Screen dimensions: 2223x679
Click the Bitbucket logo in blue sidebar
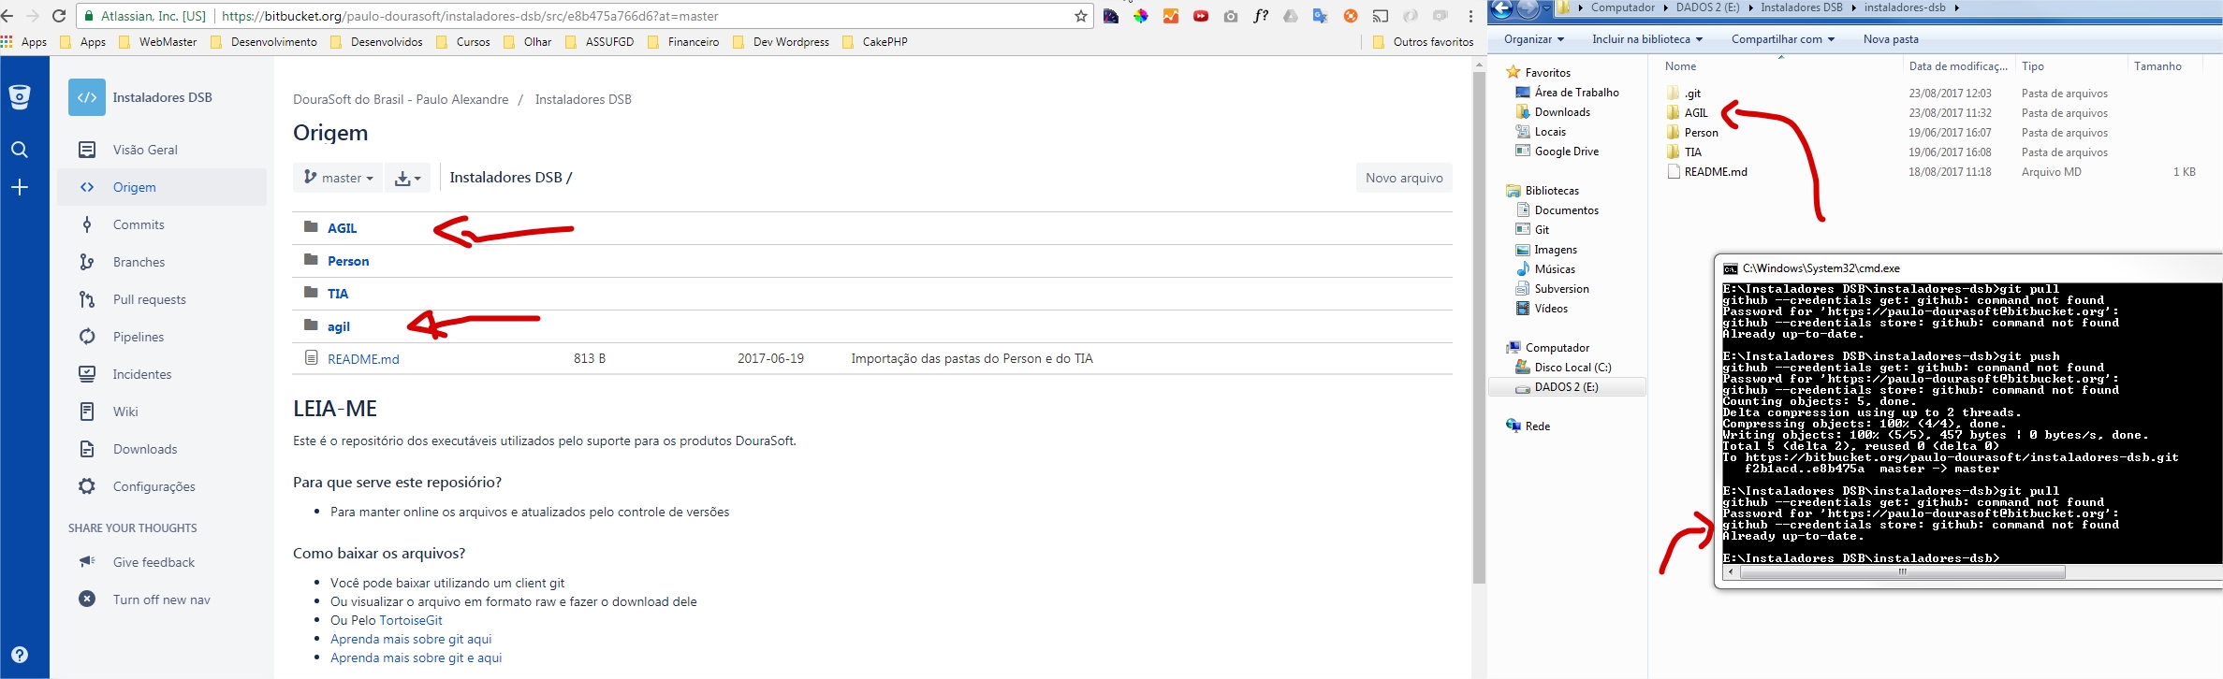(20, 96)
